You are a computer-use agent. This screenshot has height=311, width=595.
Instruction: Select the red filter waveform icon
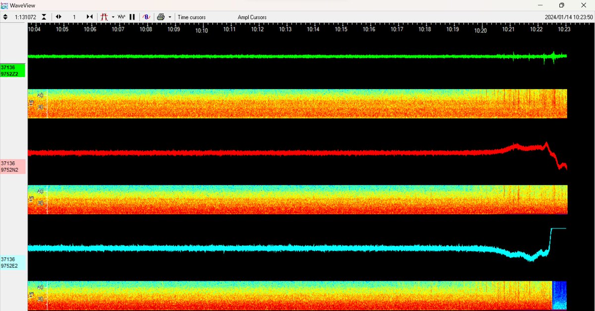point(104,16)
